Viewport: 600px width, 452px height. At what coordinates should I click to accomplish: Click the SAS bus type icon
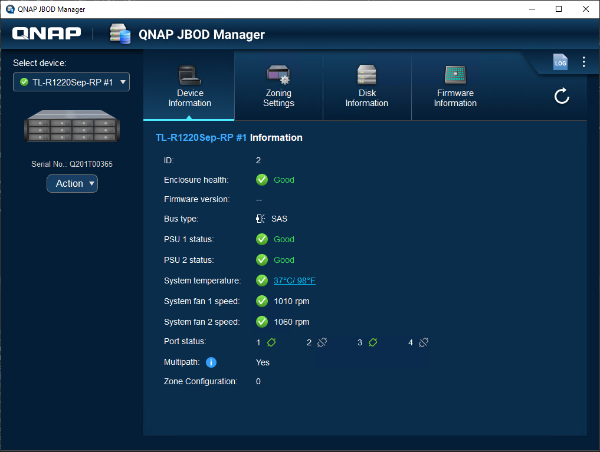[x=261, y=219]
